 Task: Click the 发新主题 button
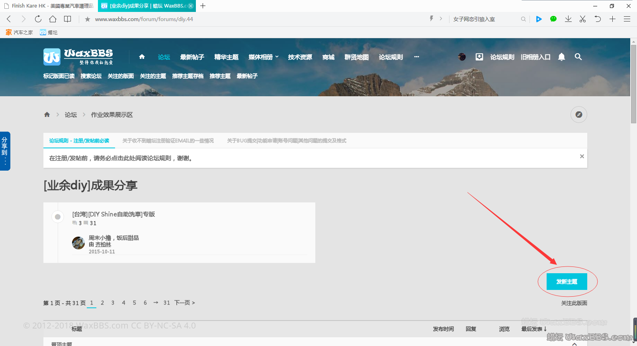[567, 282]
